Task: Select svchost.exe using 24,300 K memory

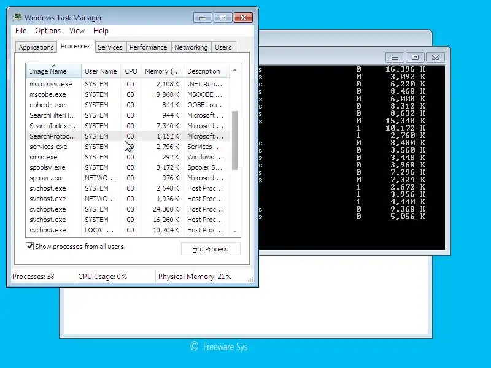Action: (128, 209)
